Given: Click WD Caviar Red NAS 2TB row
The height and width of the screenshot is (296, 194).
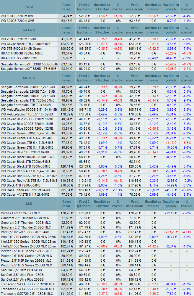Looking at the screenshot, I should coord(97,176).
